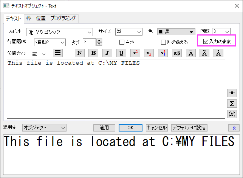Click the タブ input field
243x178 pixels.
tap(90, 42)
